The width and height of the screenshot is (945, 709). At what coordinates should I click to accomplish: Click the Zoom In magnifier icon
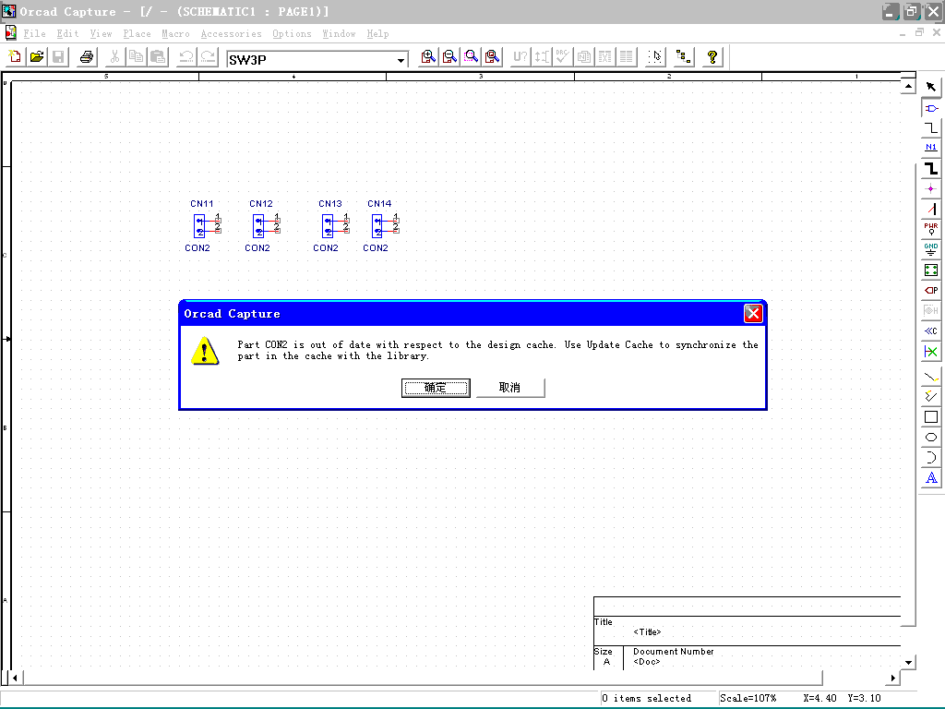428,57
